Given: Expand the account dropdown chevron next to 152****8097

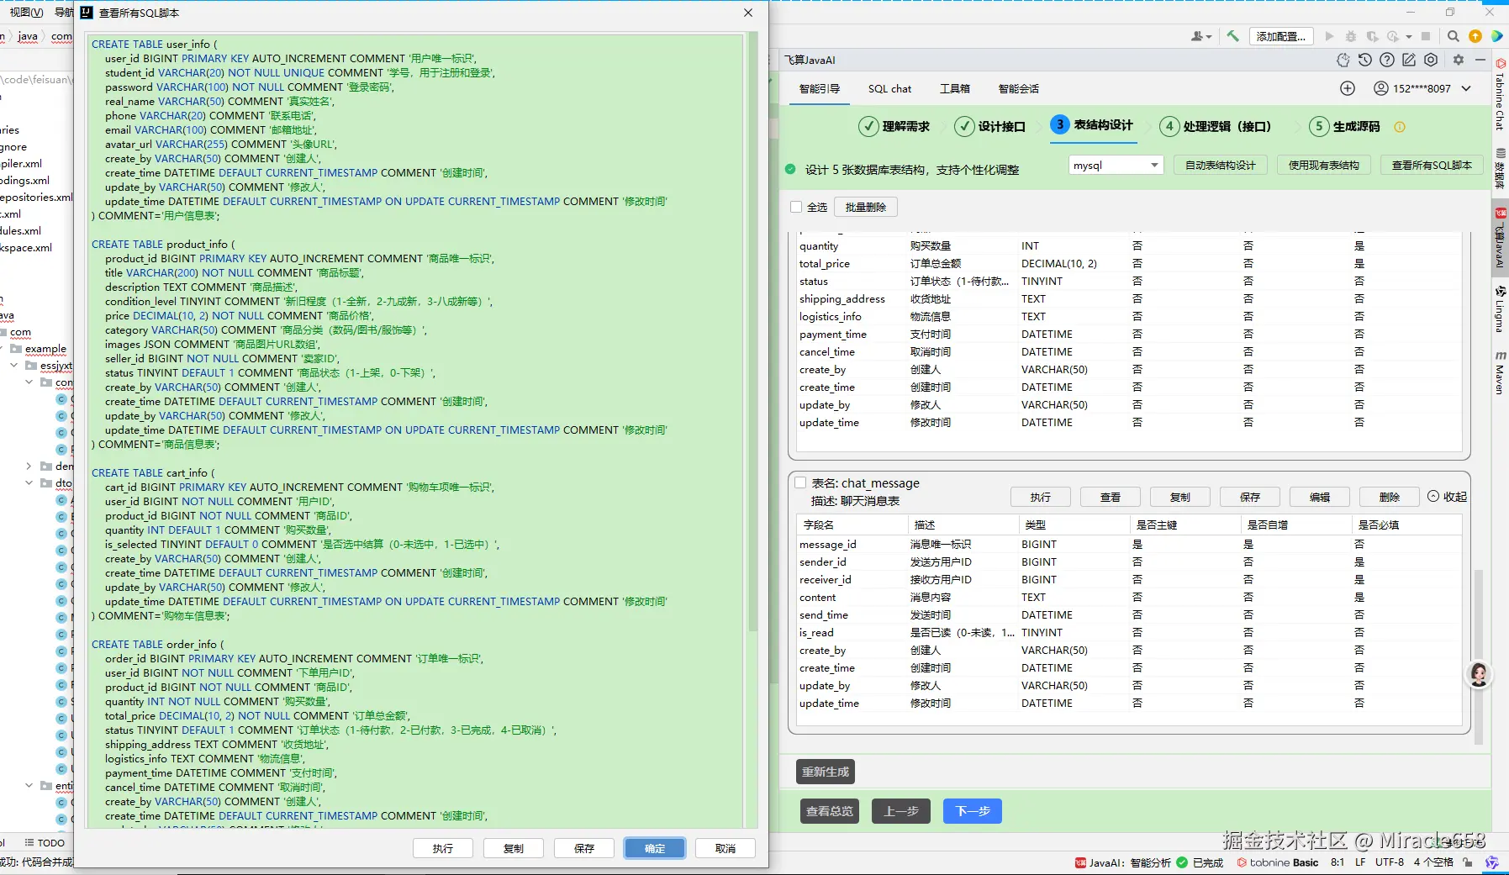Looking at the screenshot, I should coord(1467,88).
